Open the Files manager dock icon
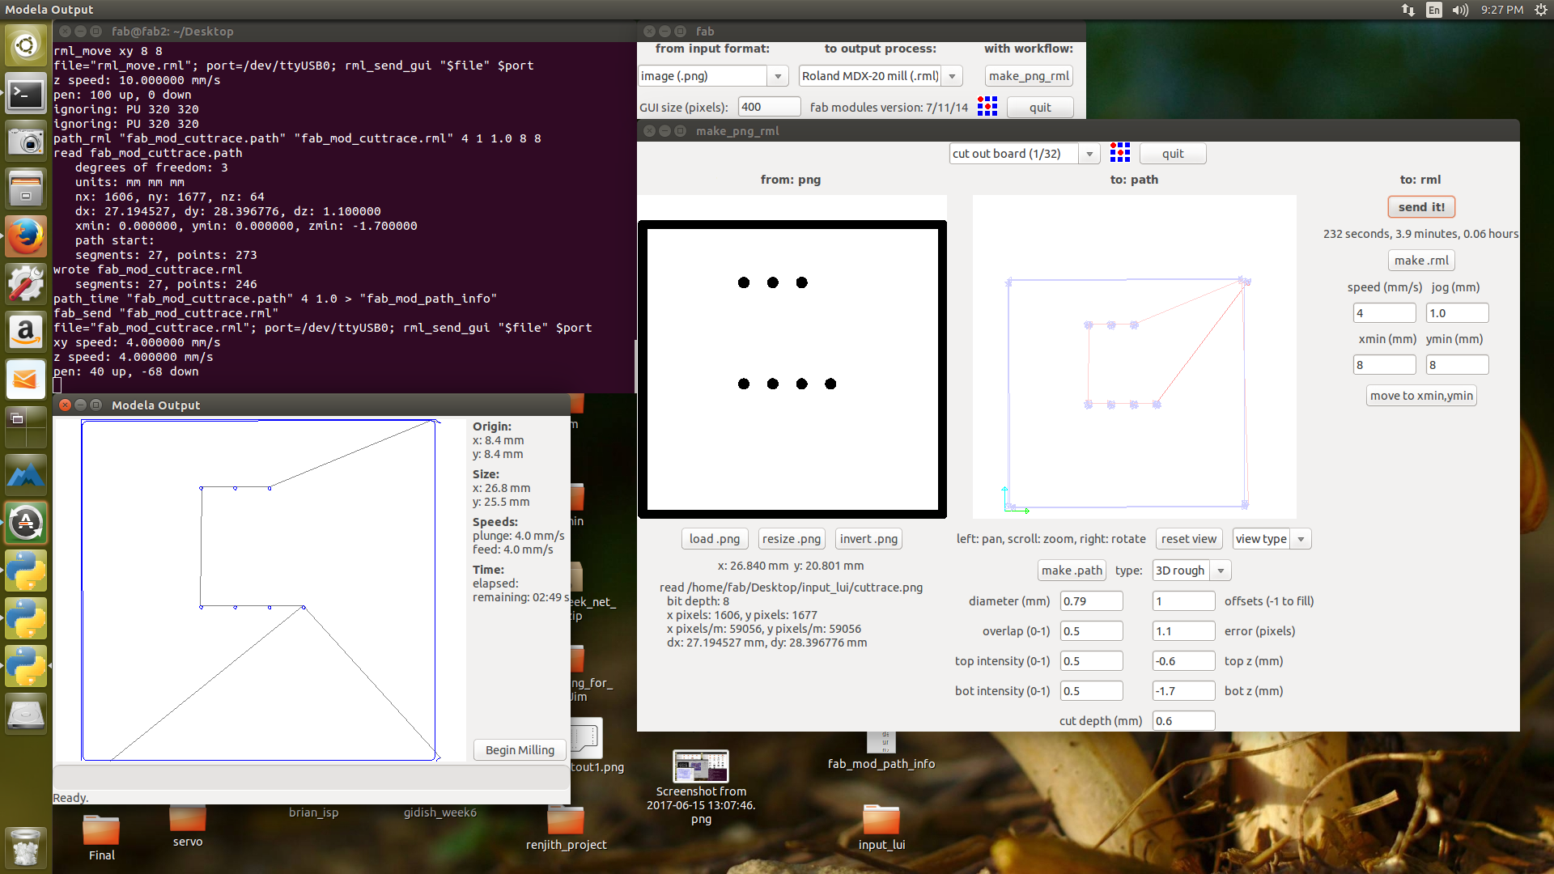This screenshot has height=874, width=1554. (26, 189)
